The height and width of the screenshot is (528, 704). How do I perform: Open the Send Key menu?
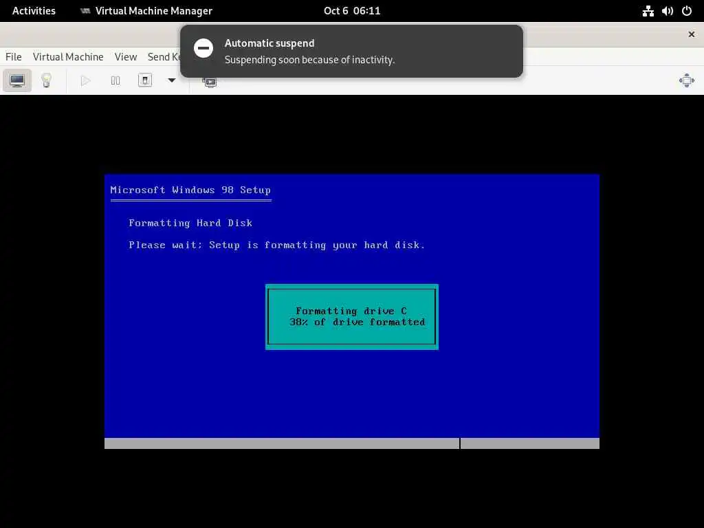pyautogui.click(x=164, y=57)
